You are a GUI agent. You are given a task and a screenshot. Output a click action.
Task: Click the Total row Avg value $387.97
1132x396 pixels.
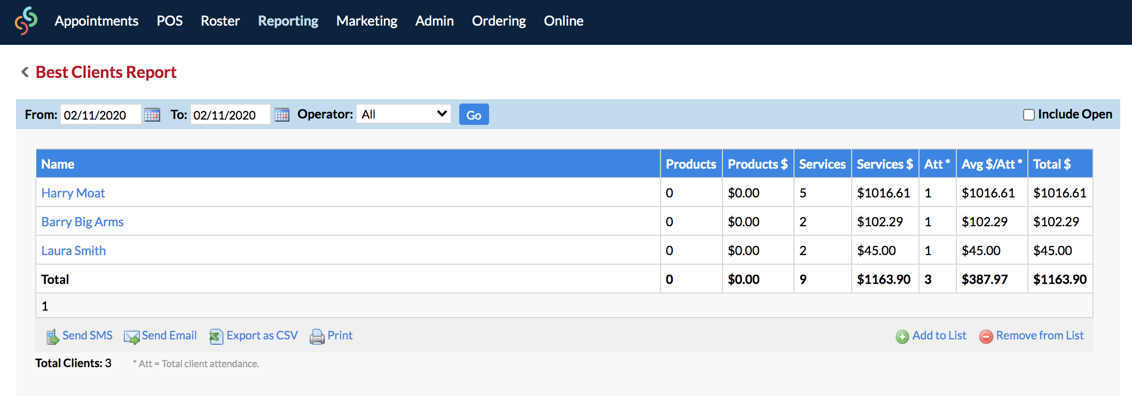[x=985, y=279]
